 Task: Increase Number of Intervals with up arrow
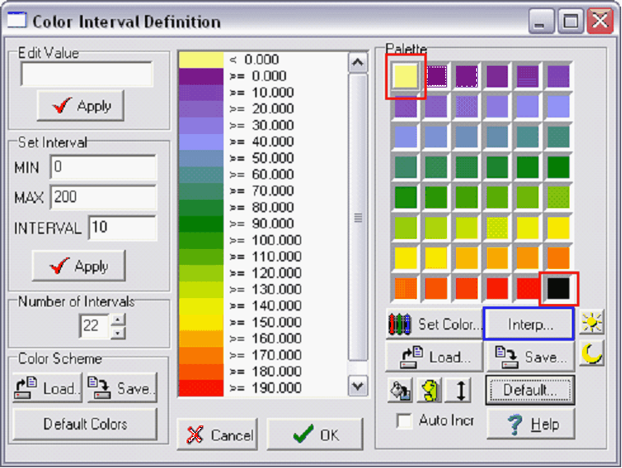(118, 320)
